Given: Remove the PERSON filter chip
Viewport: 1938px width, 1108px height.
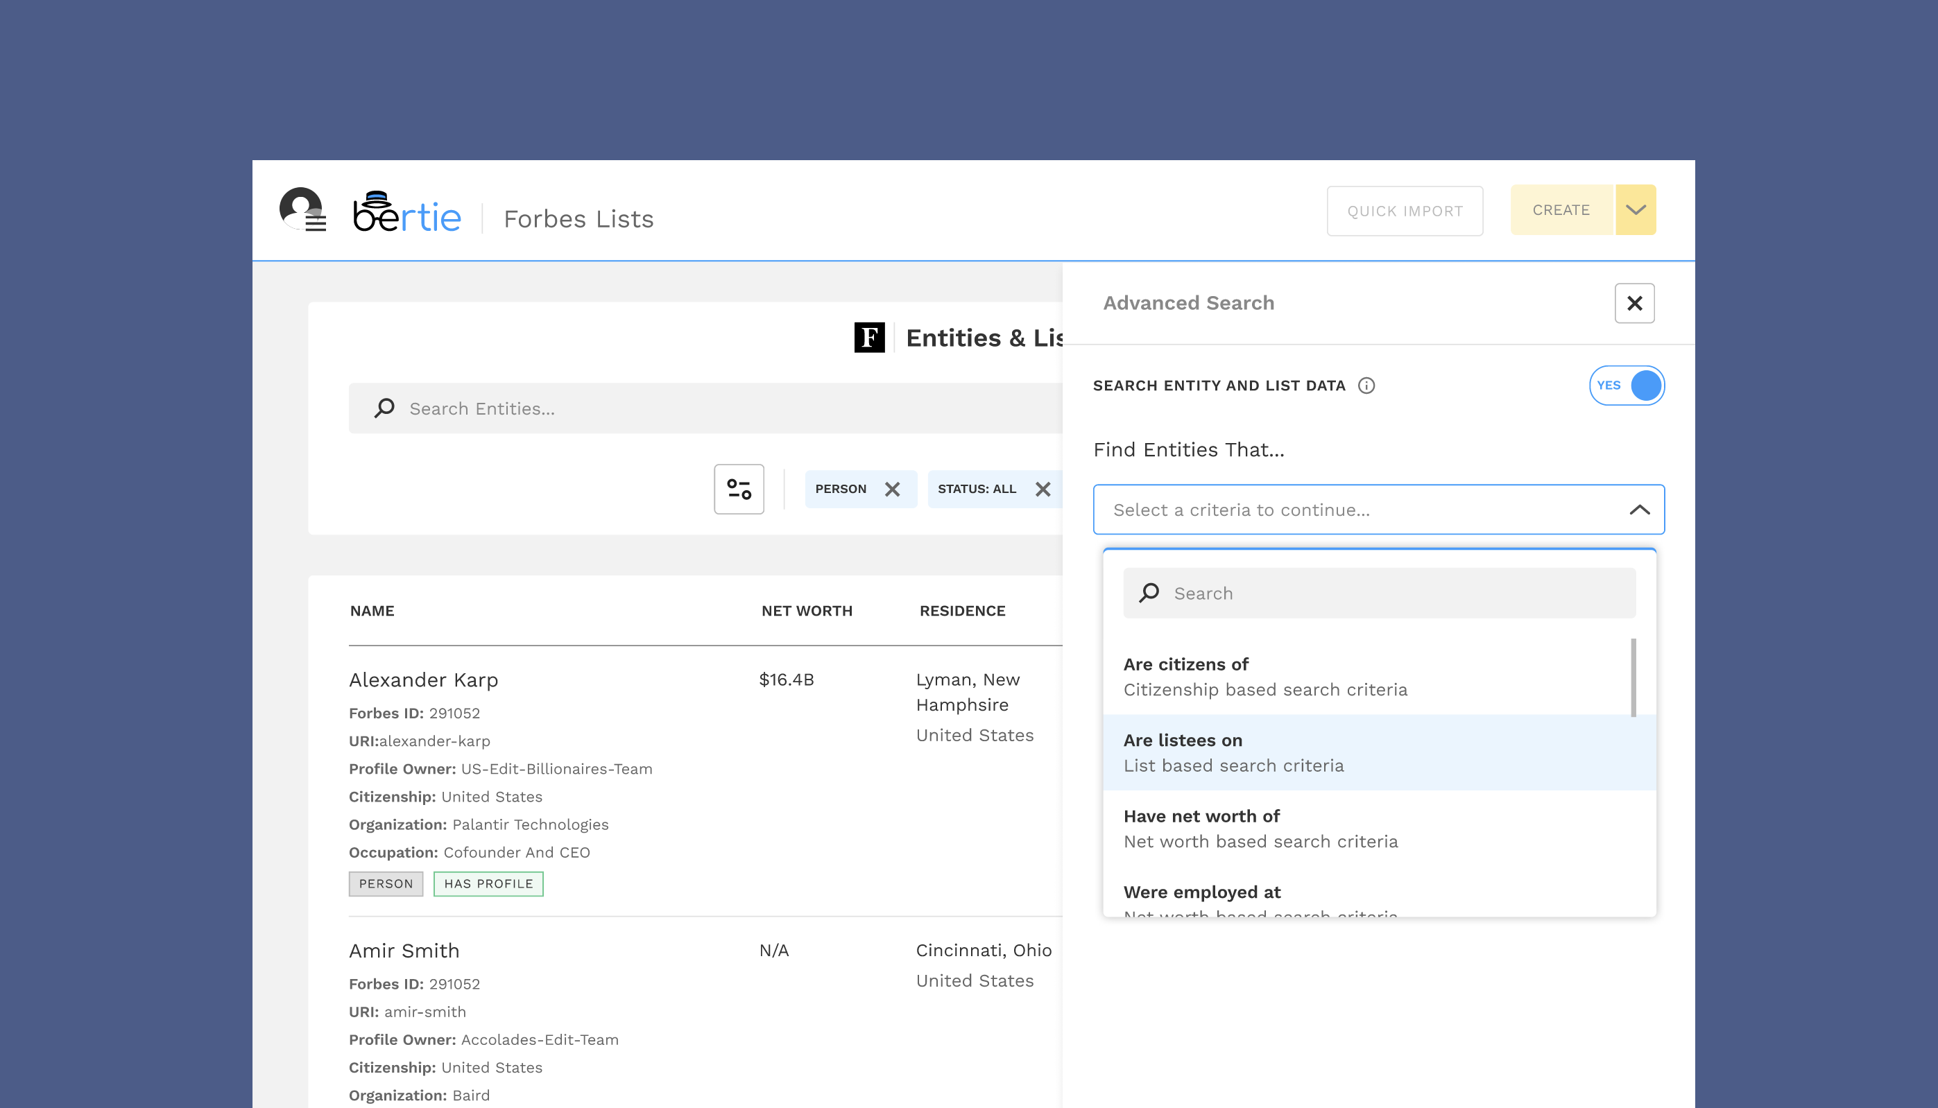Looking at the screenshot, I should [892, 490].
